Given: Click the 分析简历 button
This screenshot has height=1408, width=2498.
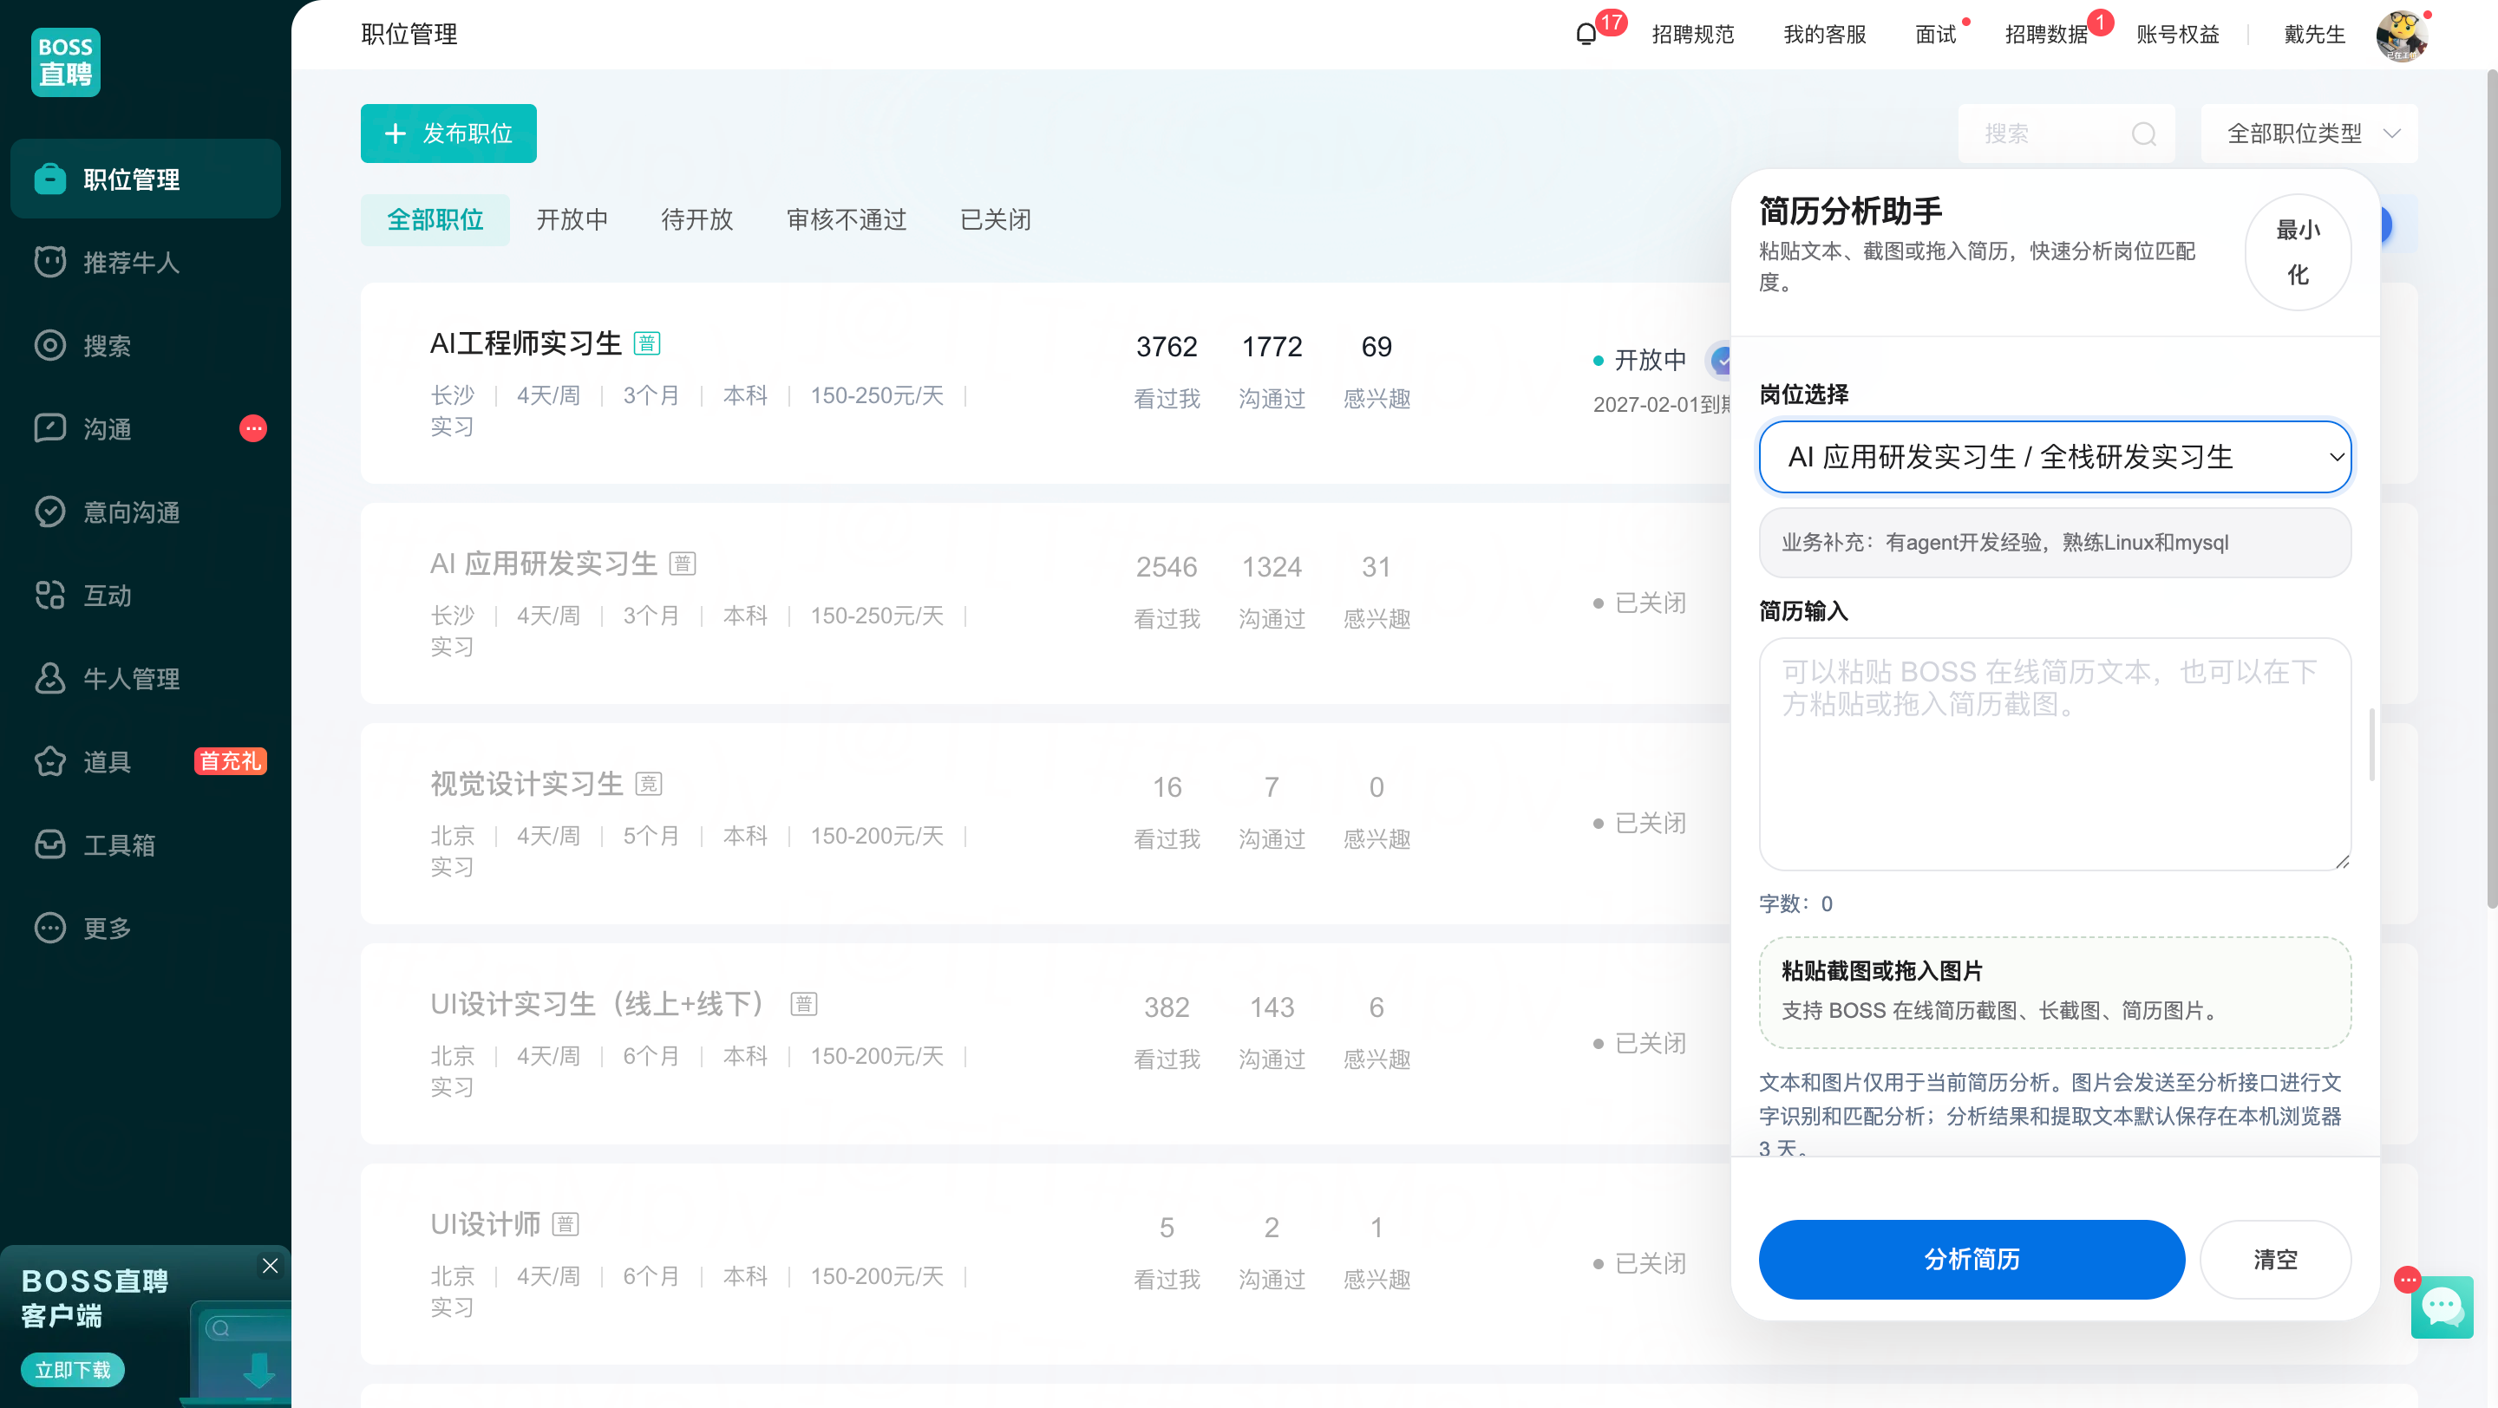Looking at the screenshot, I should pyautogui.click(x=1972, y=1259).
